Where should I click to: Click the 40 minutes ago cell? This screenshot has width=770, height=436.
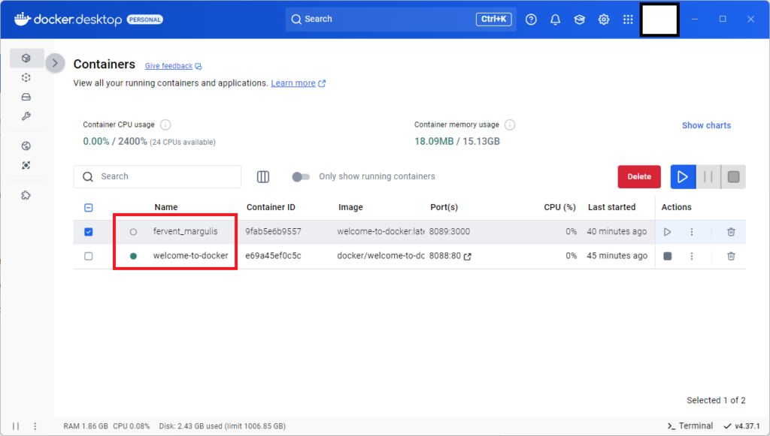(x=617, y=231)
